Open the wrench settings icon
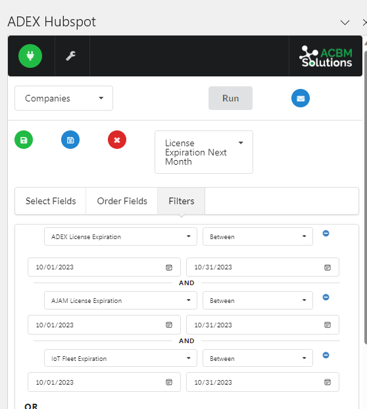The image size is (367, 409). 71,56
